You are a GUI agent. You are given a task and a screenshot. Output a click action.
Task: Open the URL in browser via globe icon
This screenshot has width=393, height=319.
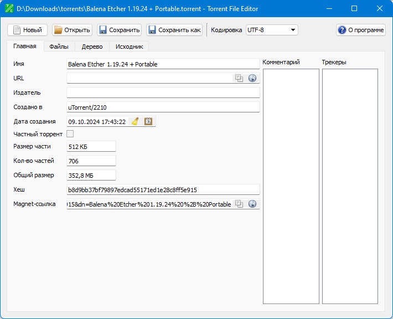click(252, 78)
